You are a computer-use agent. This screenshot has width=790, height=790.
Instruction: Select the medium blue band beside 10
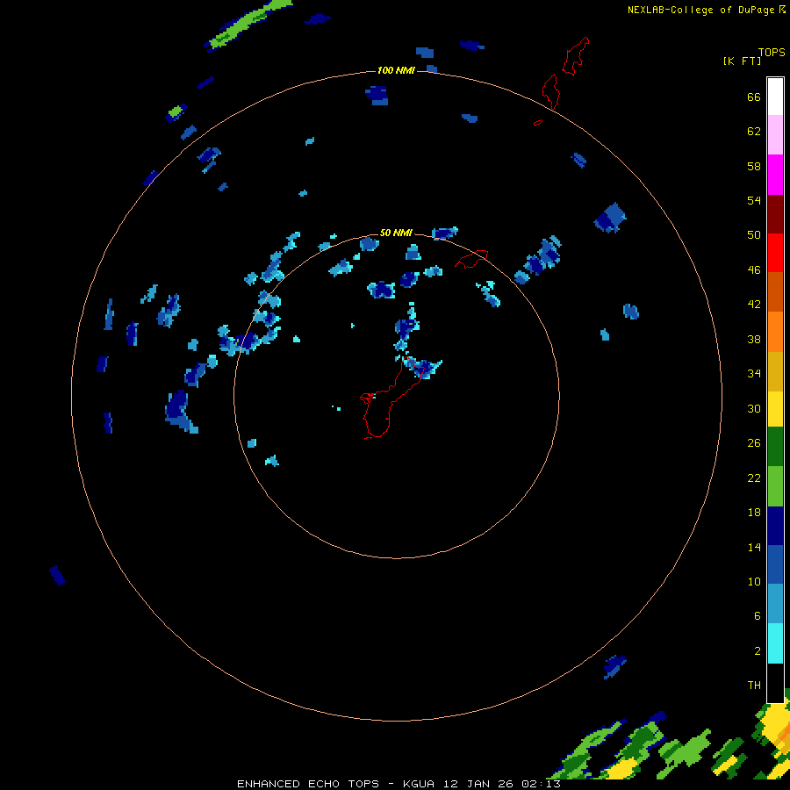point(775,564)
